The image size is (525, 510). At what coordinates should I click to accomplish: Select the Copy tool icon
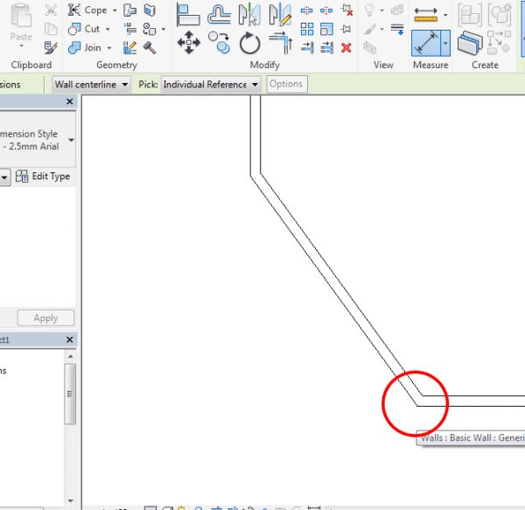(x=220, y=43)
